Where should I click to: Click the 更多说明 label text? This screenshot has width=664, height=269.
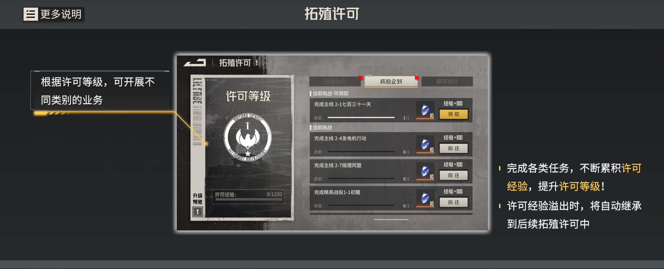(x=61, y=14)
